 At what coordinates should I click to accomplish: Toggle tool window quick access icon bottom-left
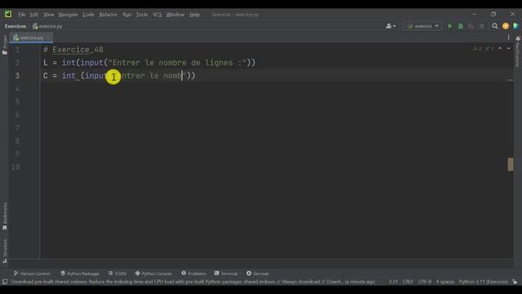point(5,282)
